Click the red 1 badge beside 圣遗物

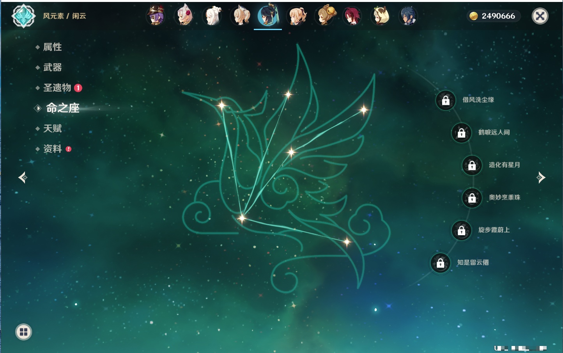78,88
